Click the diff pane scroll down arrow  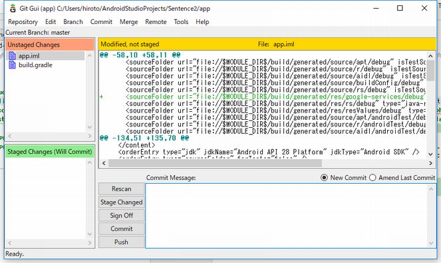click(x=430, y=154)
